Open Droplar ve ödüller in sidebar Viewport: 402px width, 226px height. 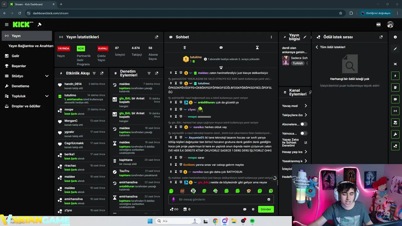(x=27, y=106)
